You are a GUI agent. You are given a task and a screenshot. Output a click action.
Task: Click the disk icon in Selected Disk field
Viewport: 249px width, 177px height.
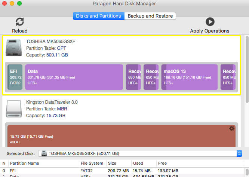coord(44,153)
